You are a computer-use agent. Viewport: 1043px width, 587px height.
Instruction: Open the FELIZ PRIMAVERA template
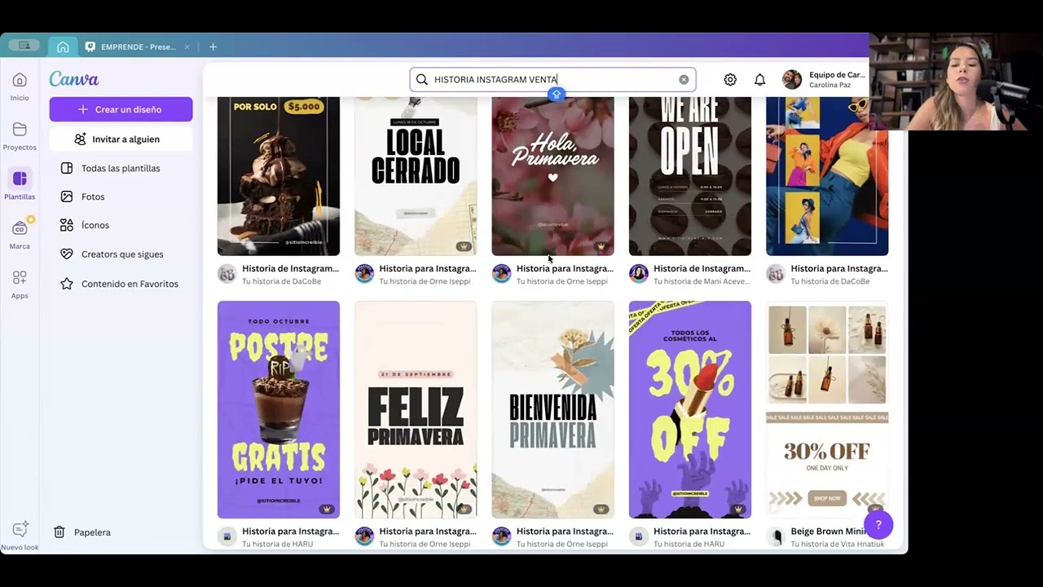pyautogui.click(x=416, y=409)
